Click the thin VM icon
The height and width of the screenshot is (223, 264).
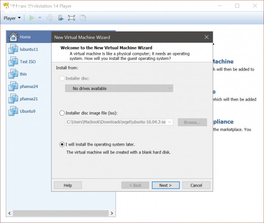pos(13,74)
